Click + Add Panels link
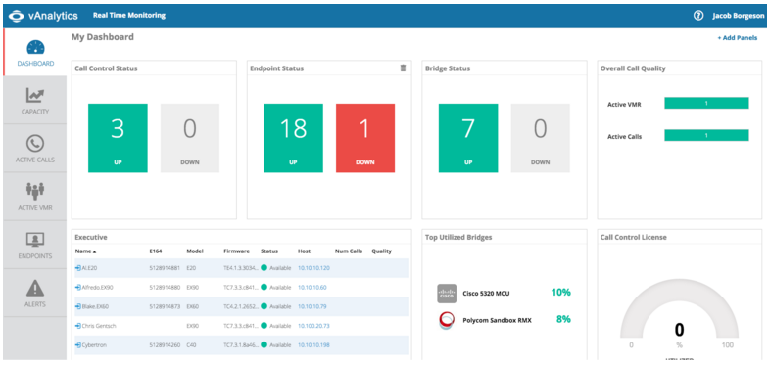Screen dimensions: 769x365 (x=737, y=38)
